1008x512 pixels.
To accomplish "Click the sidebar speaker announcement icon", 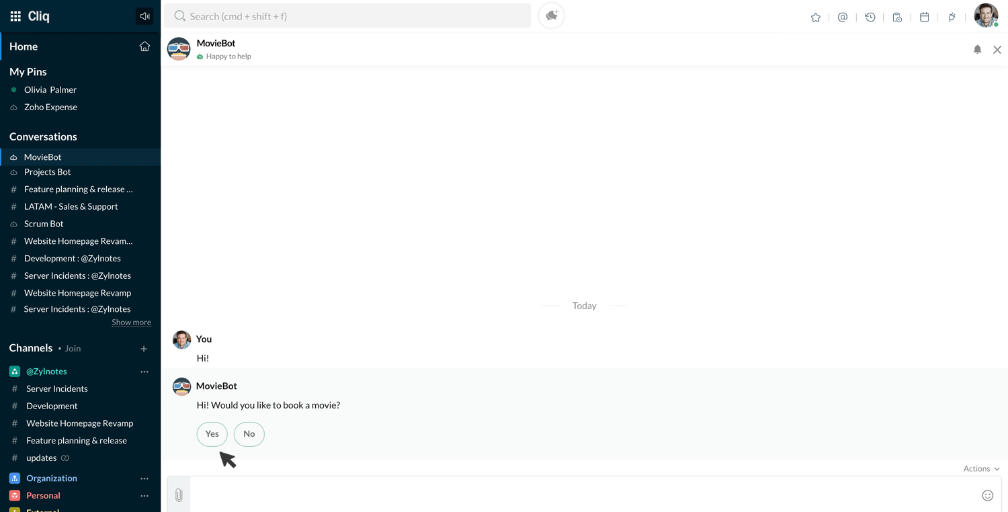I will click(x=144, y=16).
